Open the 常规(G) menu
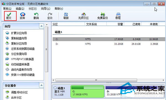This screenshot has width=166, height=100. click(x=7, y=9)
